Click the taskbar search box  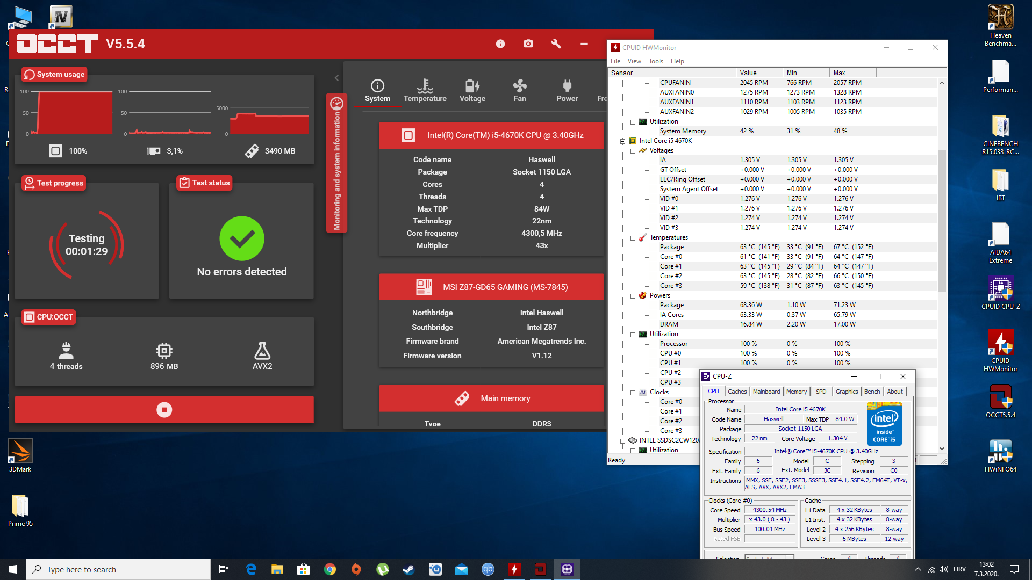click(x=118, y=569)
